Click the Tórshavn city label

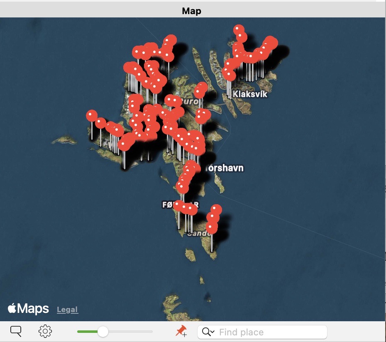225,169
